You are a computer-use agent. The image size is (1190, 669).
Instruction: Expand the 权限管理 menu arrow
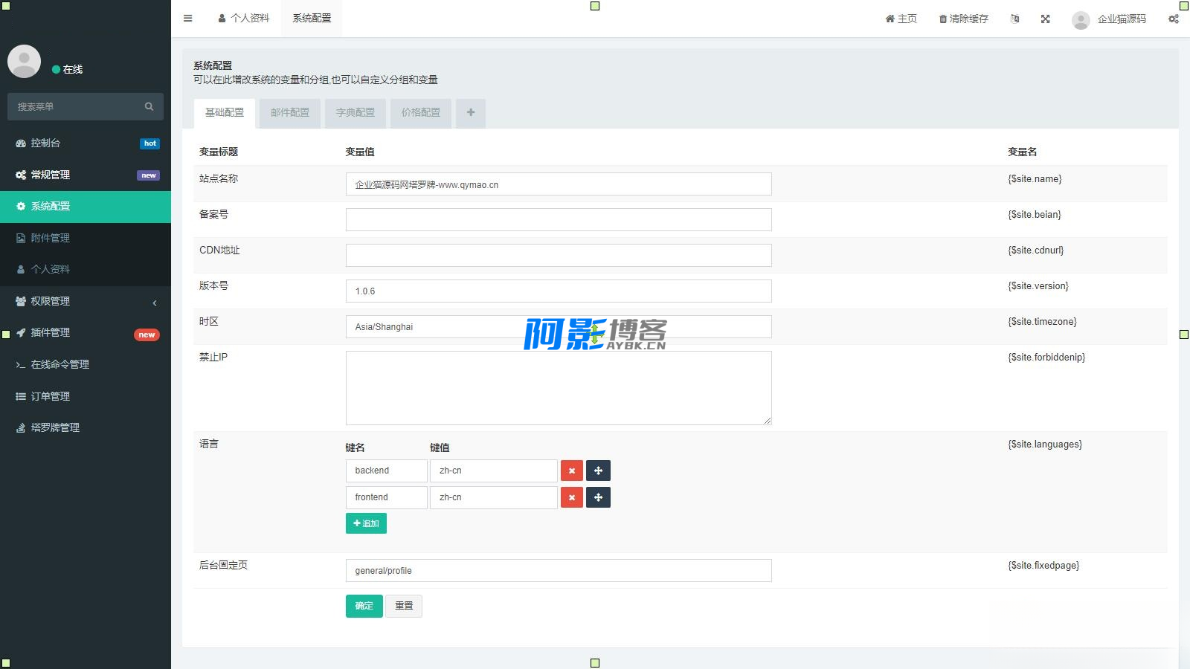155,303
